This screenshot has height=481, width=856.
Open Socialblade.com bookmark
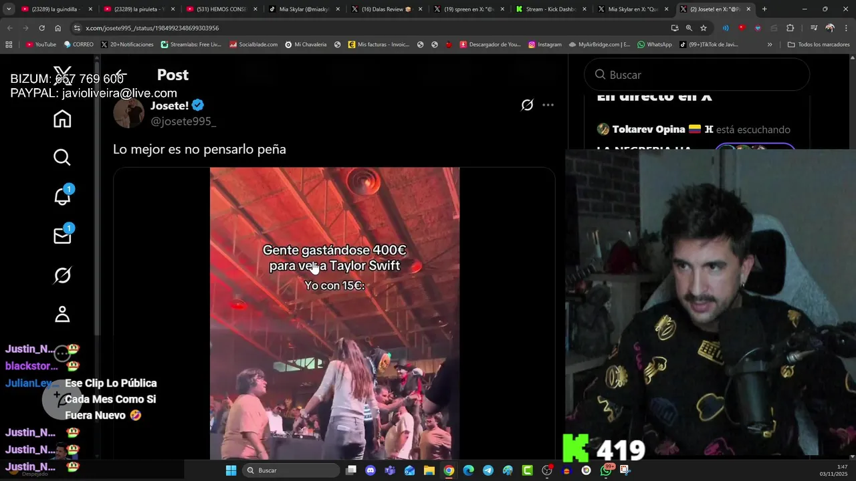pyautogui.click(x=253, y=45)
